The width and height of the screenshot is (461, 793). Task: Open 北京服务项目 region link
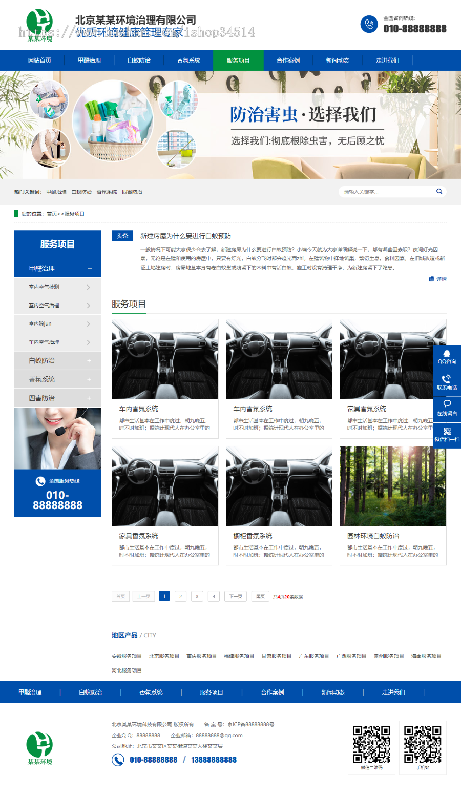coord(164,656)
